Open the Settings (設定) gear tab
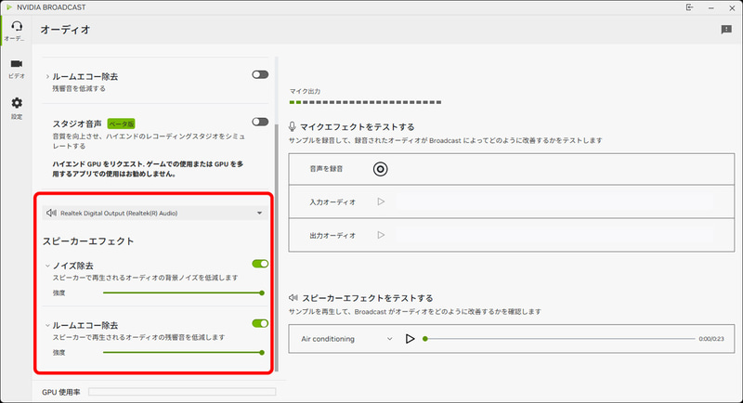Image resolution: width=743 pixels, height=403 pixels. pos(17,109)
